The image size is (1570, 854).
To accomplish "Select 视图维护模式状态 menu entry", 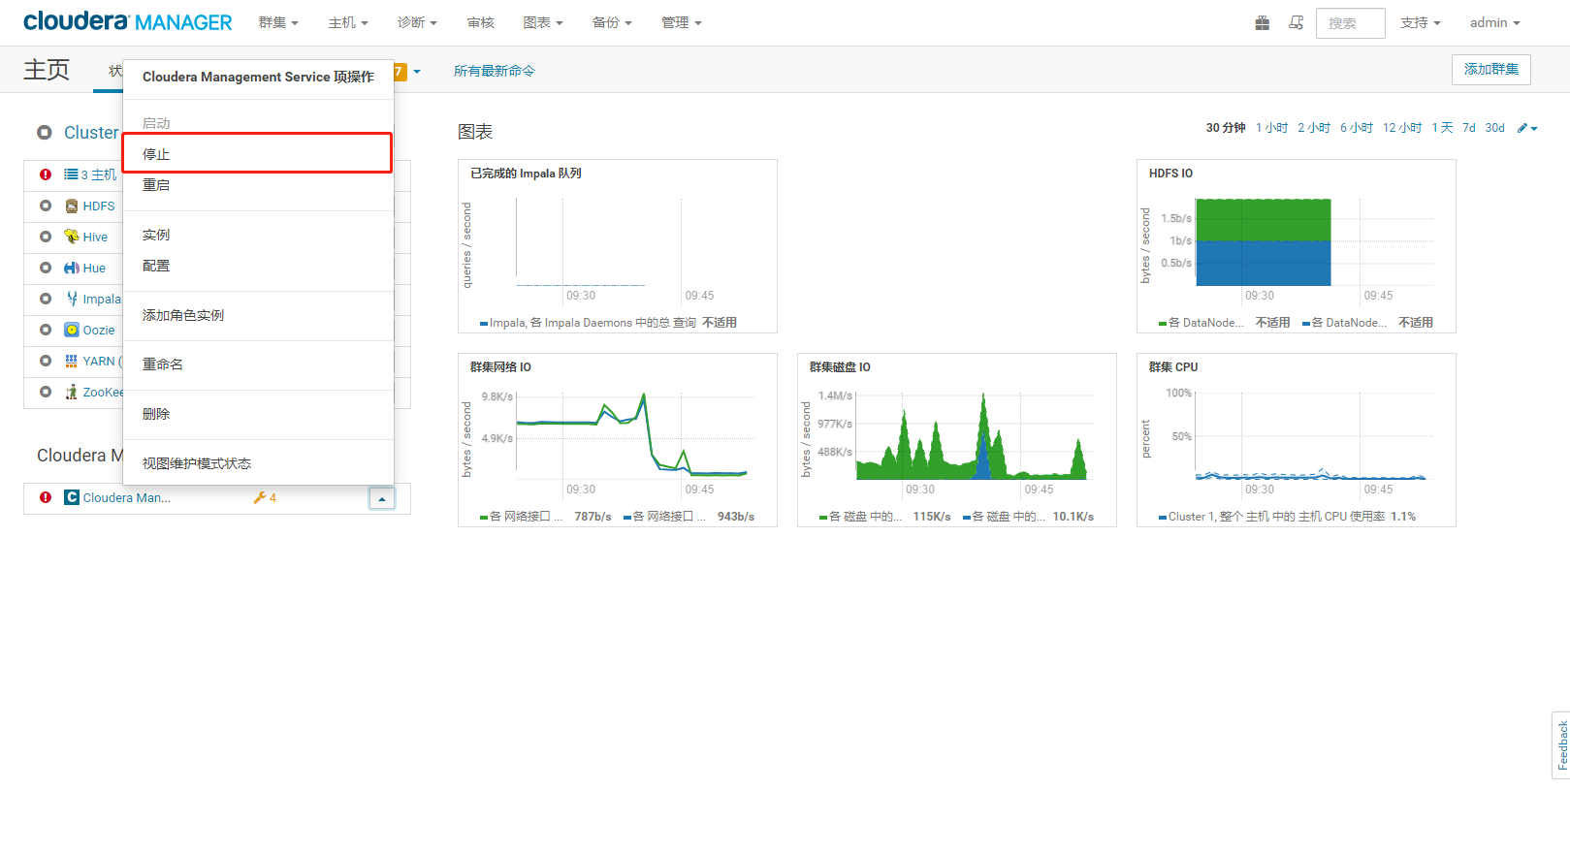I will coord(257,463).
